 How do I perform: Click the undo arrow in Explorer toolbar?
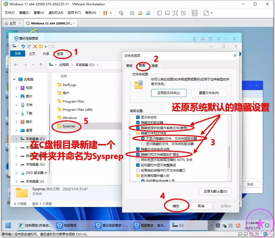click(23, 46)
